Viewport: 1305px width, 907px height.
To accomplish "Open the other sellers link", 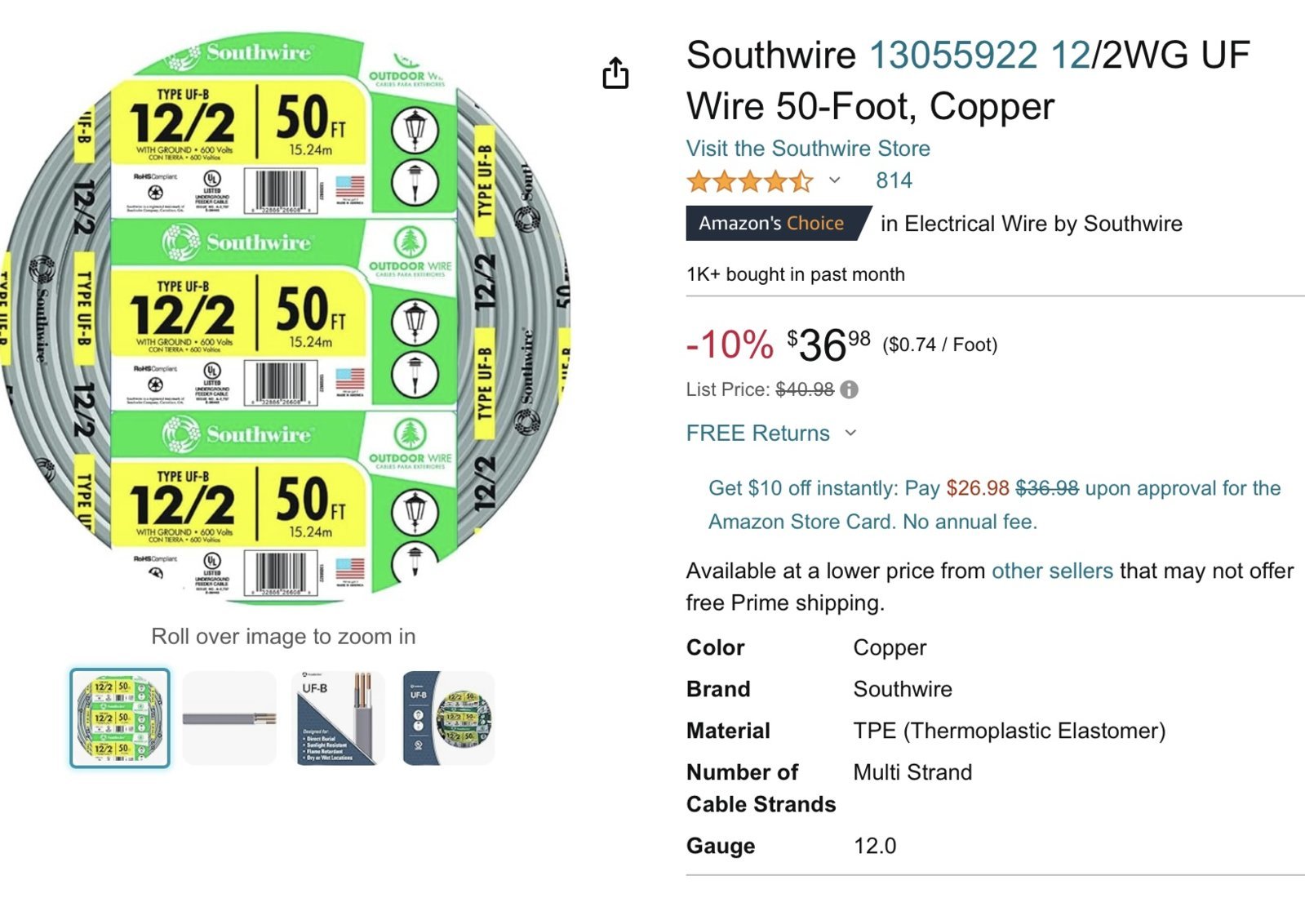I will tap(1052, 571).
